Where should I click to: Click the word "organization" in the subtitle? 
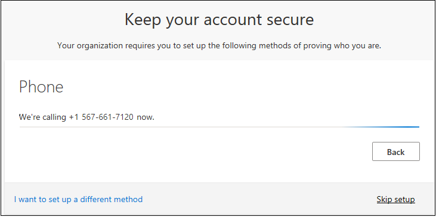coord(100,46)
